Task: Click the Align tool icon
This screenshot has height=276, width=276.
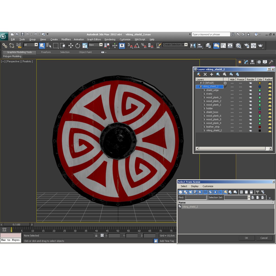Action: point(200,46)
